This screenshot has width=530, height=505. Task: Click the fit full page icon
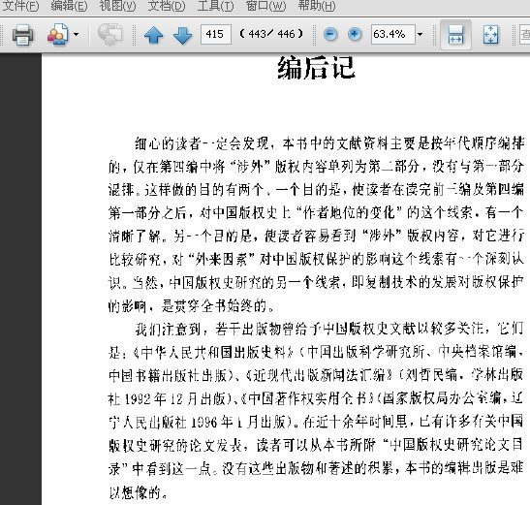[x=490, y=35]
